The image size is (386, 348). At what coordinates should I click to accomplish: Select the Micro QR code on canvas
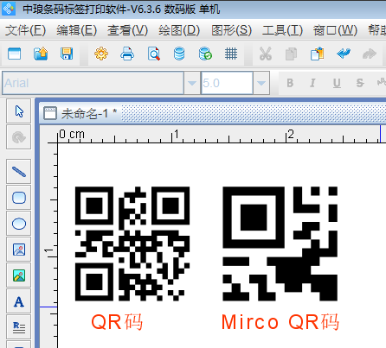tap(280, 244)
